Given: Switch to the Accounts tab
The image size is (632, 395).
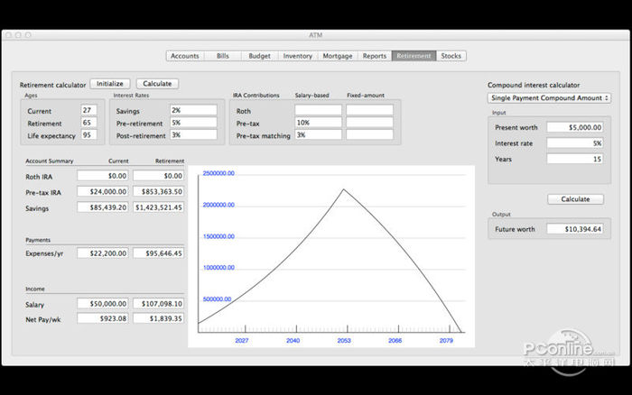Looking at the screenshot, I should pyautogui.click(x=185, y=56).
